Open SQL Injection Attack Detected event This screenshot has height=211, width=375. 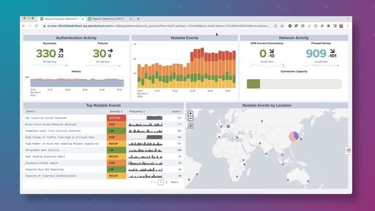click(46, 118)
